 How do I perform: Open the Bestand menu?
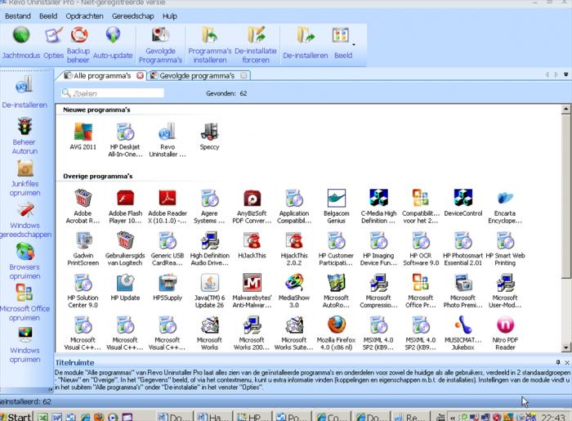[17, 16]
